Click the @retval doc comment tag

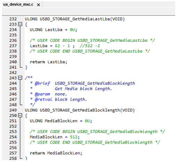click(43, 100)
